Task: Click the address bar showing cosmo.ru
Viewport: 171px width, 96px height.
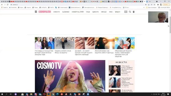Action: (76, 5)
